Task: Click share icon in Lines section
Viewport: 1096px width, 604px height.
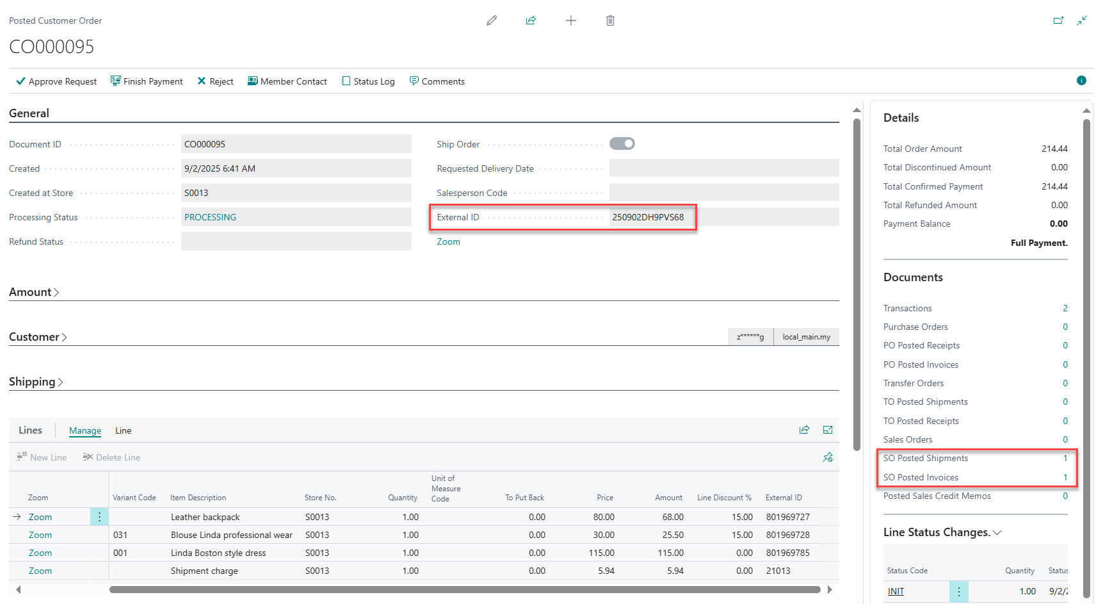Action: [x=804, y=430]
